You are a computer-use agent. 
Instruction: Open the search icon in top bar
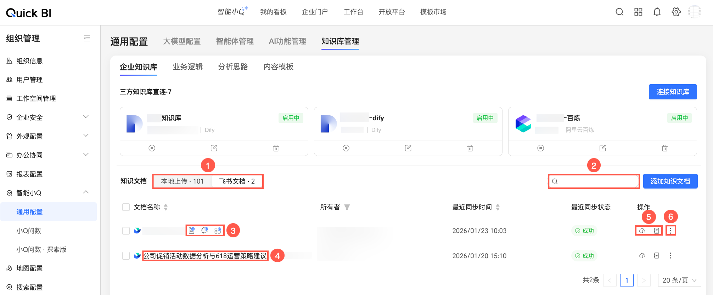tap(619, 12)
